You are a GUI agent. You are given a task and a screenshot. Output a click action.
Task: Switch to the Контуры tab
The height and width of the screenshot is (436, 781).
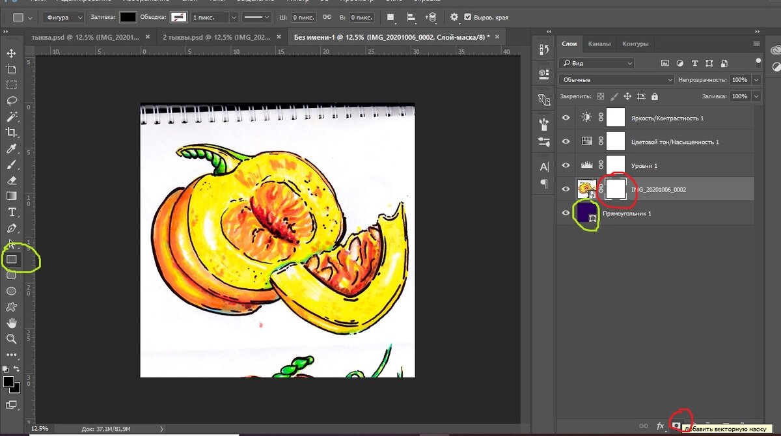tap(635, 44)
